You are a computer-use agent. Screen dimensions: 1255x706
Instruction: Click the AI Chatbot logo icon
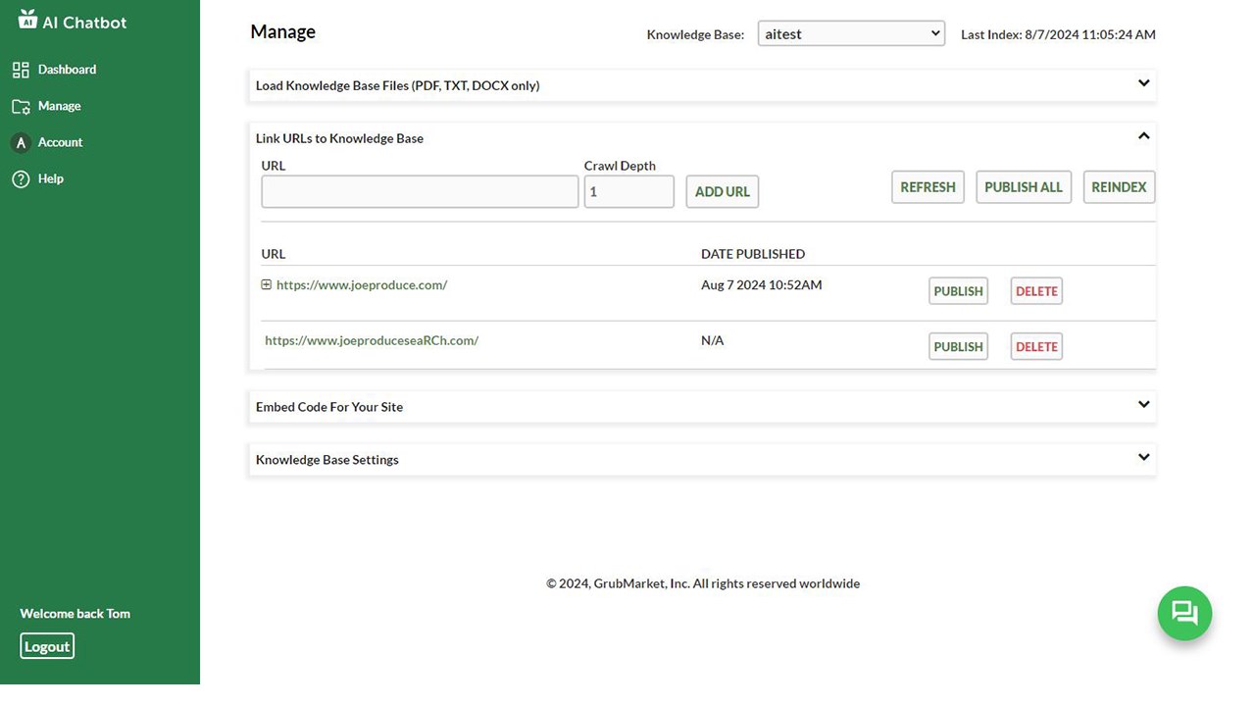[27, 19]
